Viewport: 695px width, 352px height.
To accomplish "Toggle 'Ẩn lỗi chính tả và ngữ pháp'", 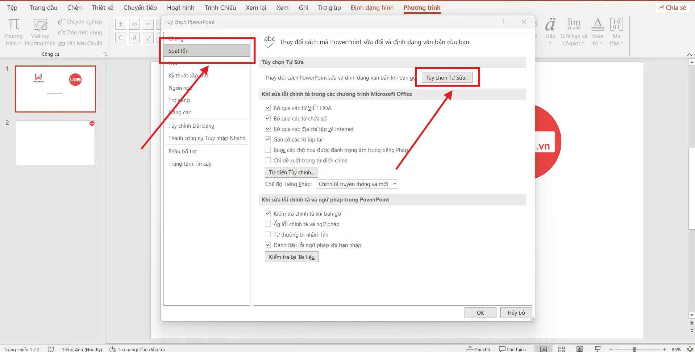I will click(x=268, y=224).
